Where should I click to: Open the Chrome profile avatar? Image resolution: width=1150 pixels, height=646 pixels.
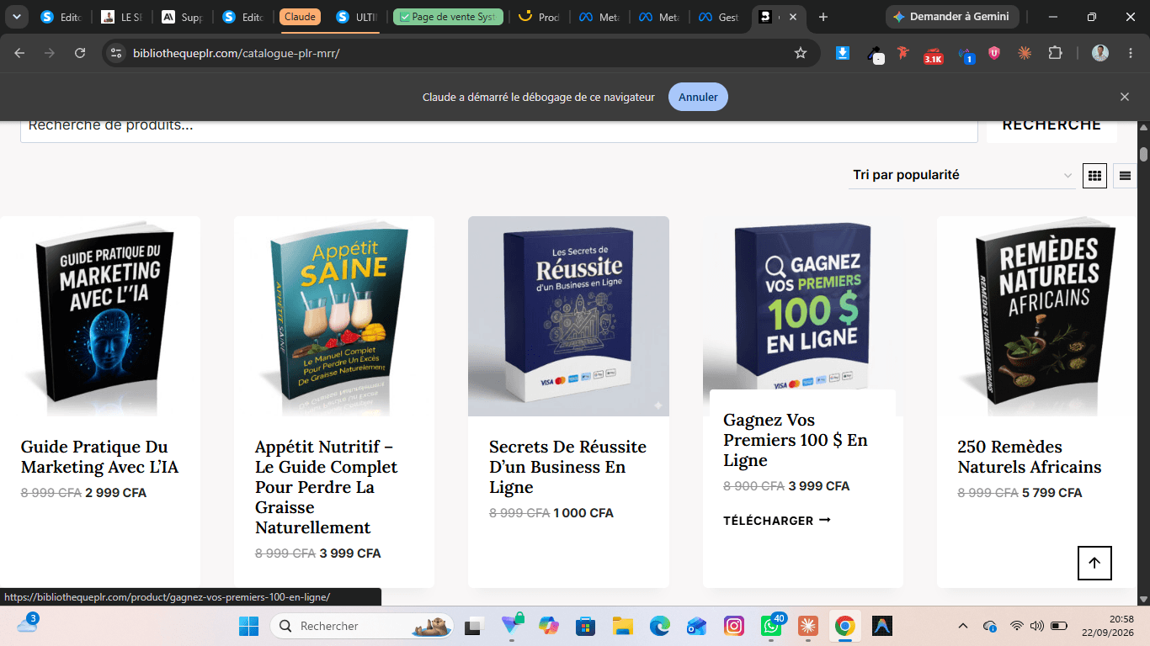pyautogui.click(x=1100, y=53)
